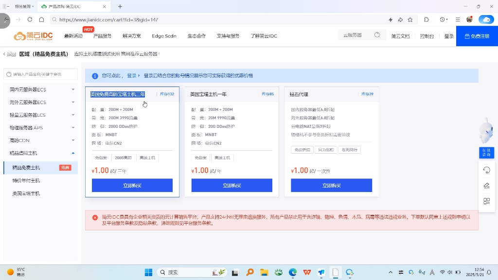Click the Windows taskbar 搜索 box
This screenshot has height=280, width=498.
point(192,272)
